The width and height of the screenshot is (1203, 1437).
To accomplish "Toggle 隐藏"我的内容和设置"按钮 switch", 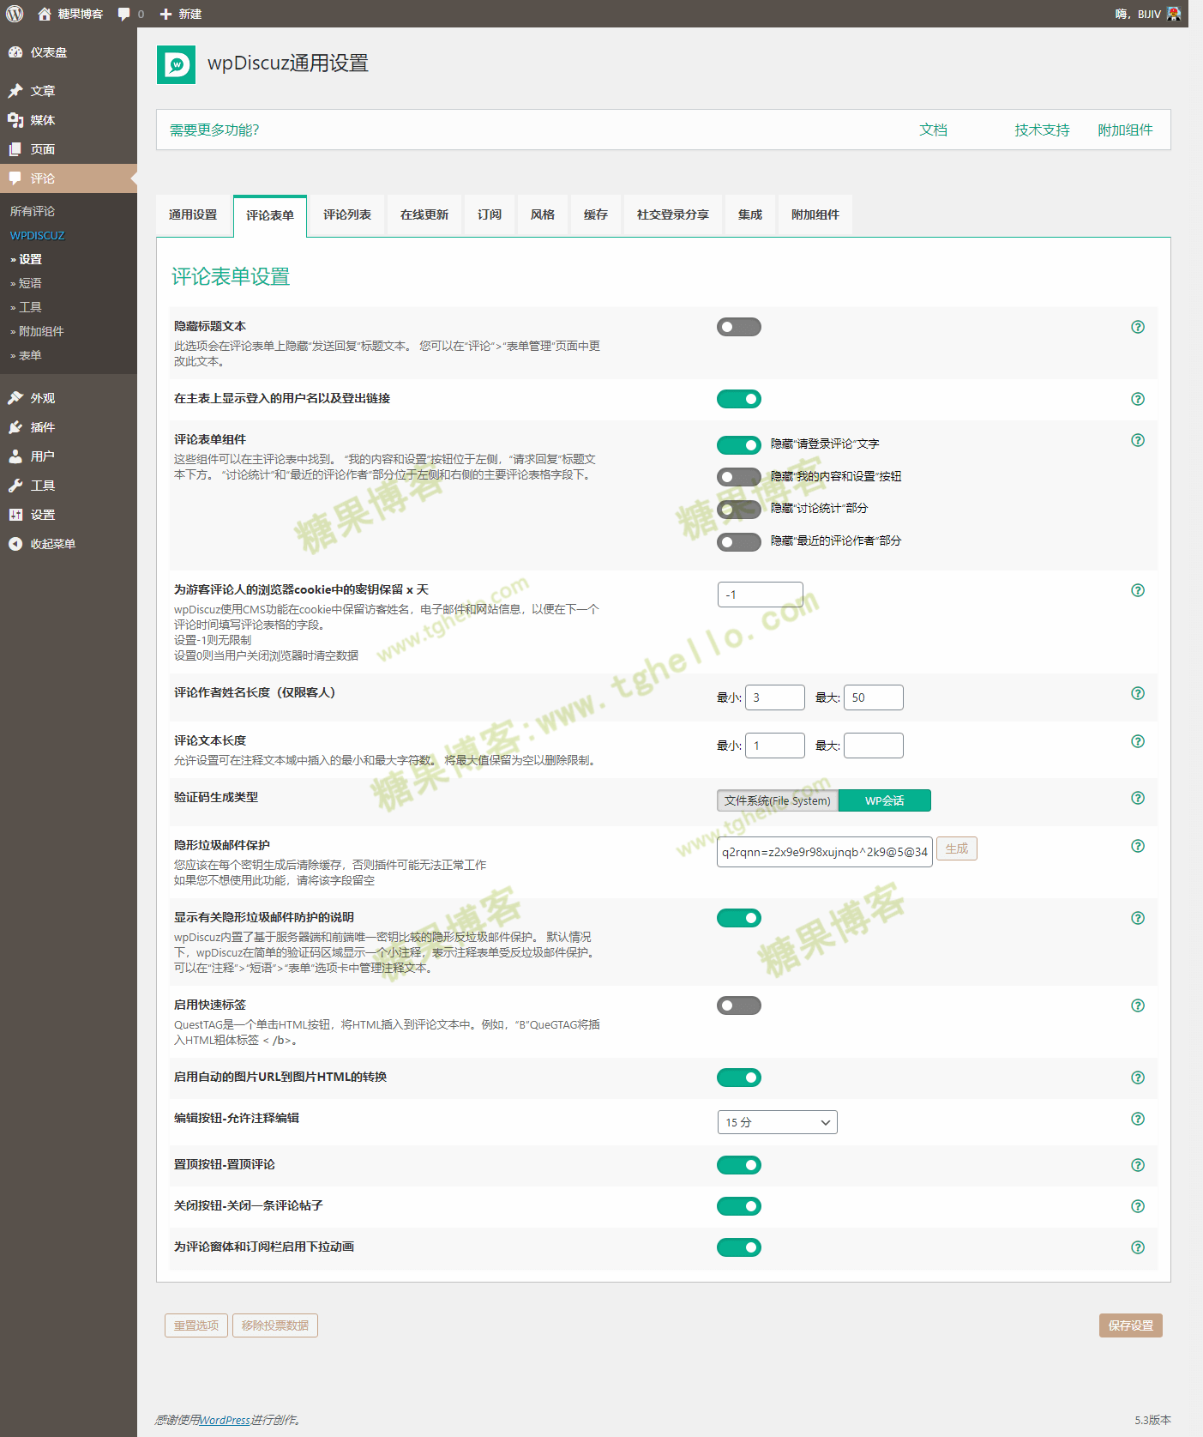I will (x=739, y=477).
